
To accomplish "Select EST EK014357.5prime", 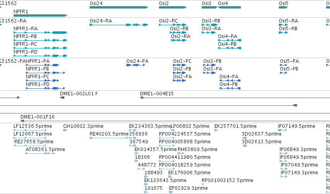I will tap(136, 153).
